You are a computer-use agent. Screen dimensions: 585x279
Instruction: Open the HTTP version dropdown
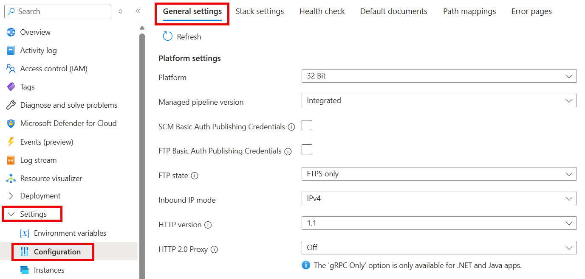(439, 223)
